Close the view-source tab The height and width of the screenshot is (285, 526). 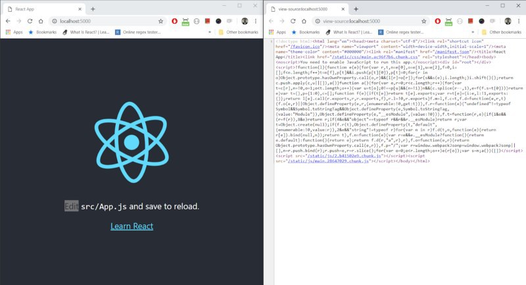point(343,9)
